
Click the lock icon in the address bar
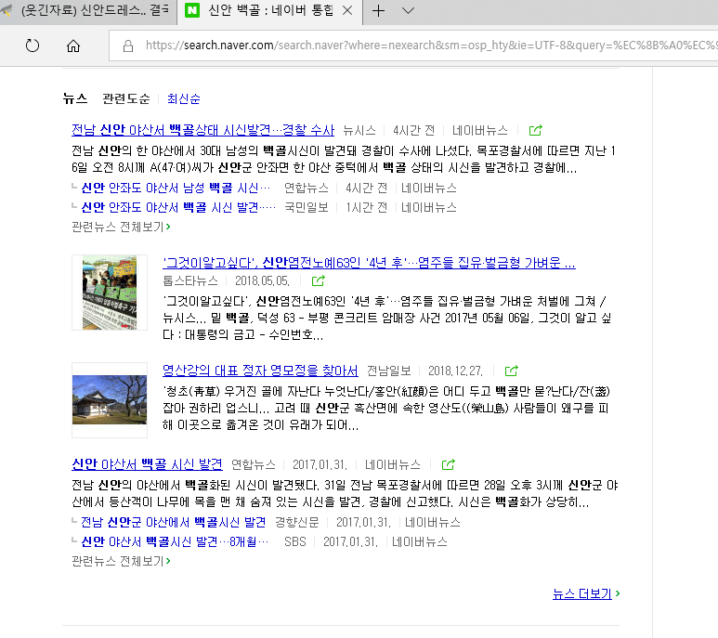click(128, 46)
